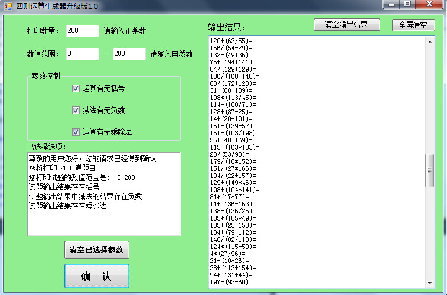Click the line 您将打印 200 道题目
Viewport: 447px width, 295px height.
62,168
